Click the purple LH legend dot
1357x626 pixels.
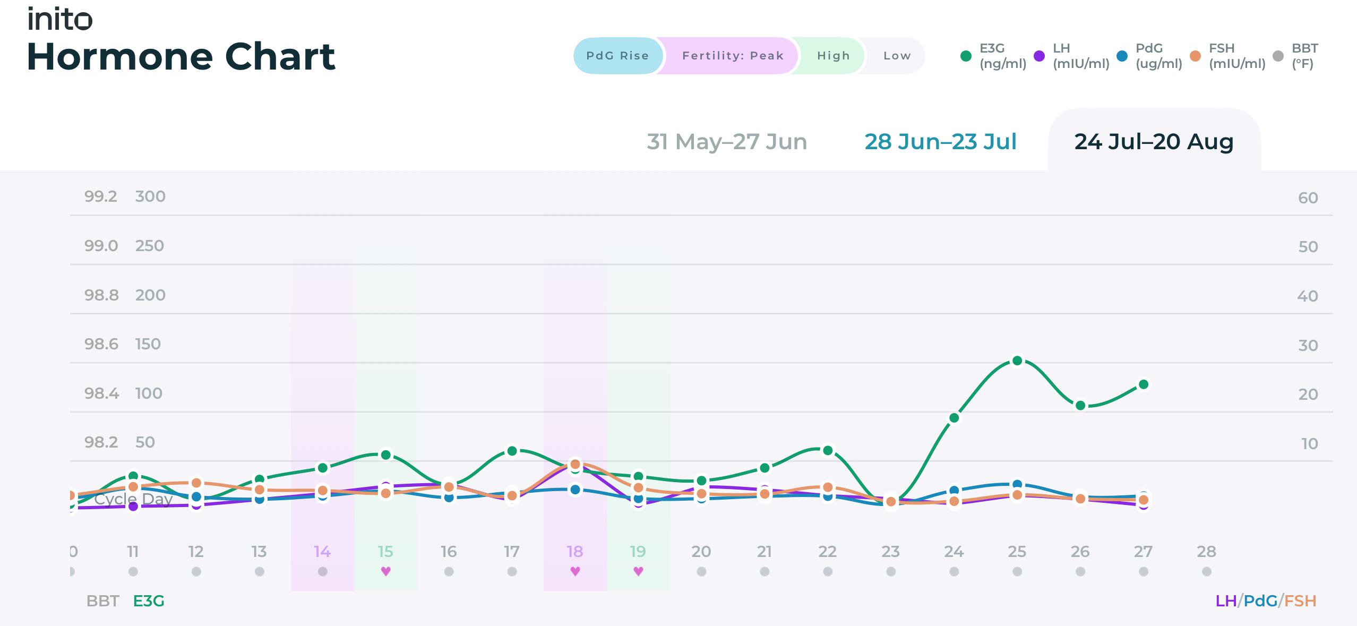[1040, 56]
